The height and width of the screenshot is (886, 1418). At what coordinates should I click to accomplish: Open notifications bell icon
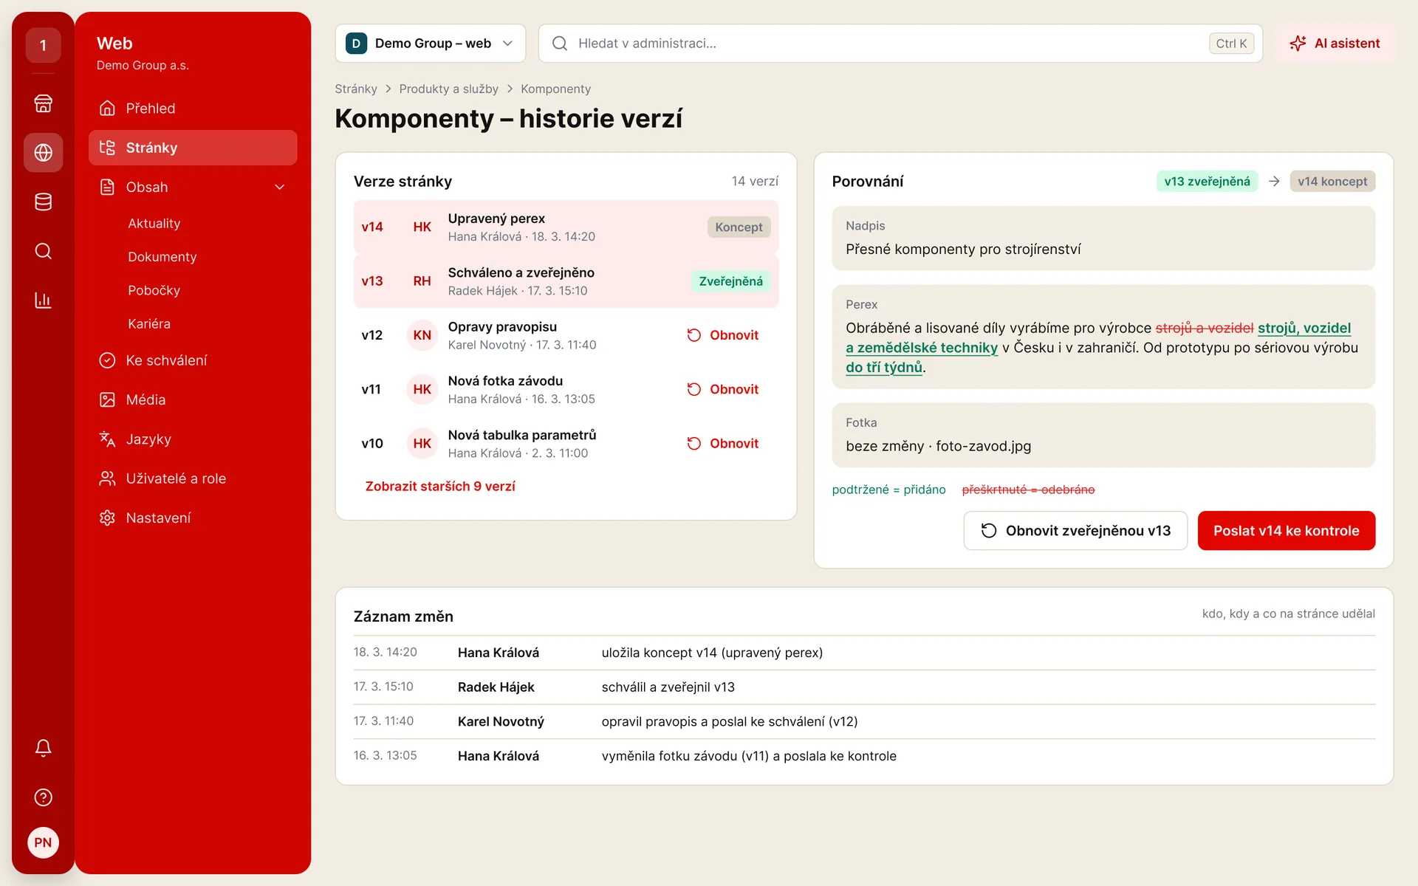pos(43,748)
